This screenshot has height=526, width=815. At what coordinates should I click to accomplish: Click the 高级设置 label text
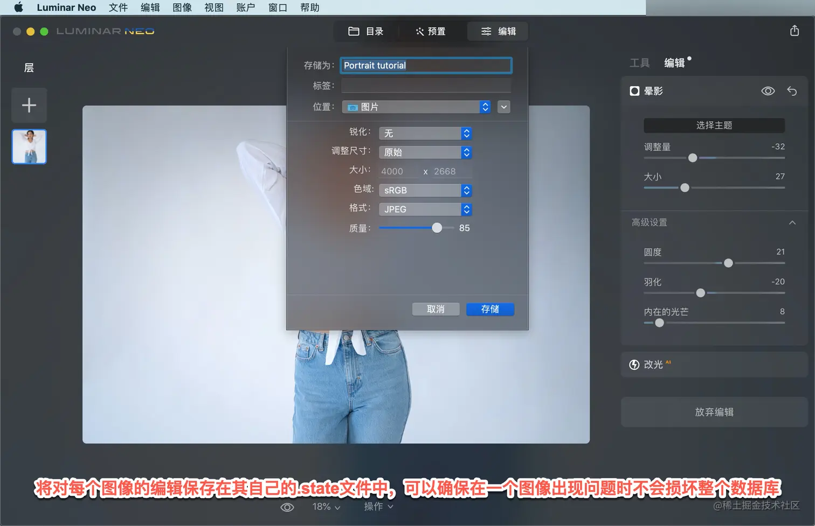click(x=650, y=222)
